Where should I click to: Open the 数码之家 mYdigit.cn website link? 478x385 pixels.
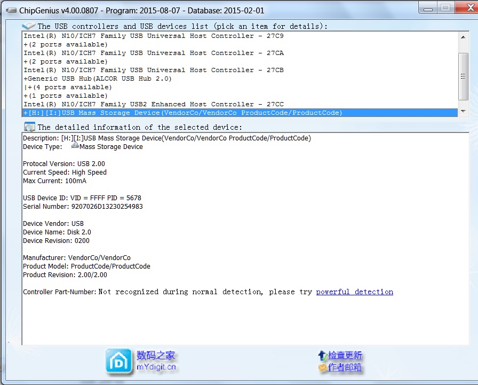(156, 361)
